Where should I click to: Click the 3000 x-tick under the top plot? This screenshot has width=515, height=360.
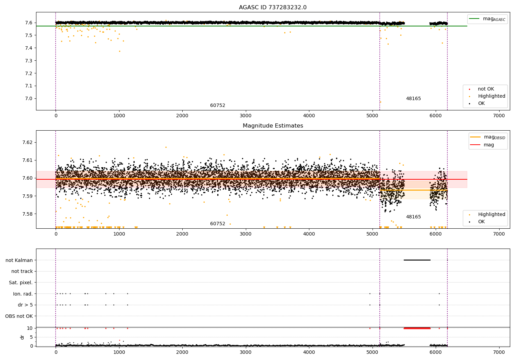pyautogui.click(x=246, y=116)
